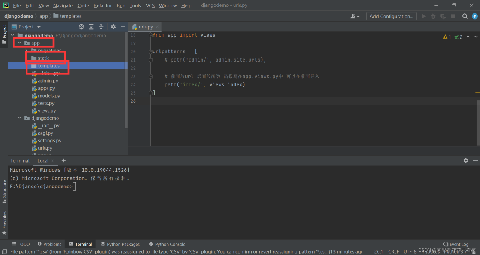This screenshot has width=480, height=255.
Task: Expand the migrations folder
Action: 26,51
